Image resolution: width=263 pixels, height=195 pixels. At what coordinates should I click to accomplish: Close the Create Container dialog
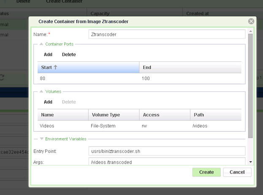(x=251, y=21)
